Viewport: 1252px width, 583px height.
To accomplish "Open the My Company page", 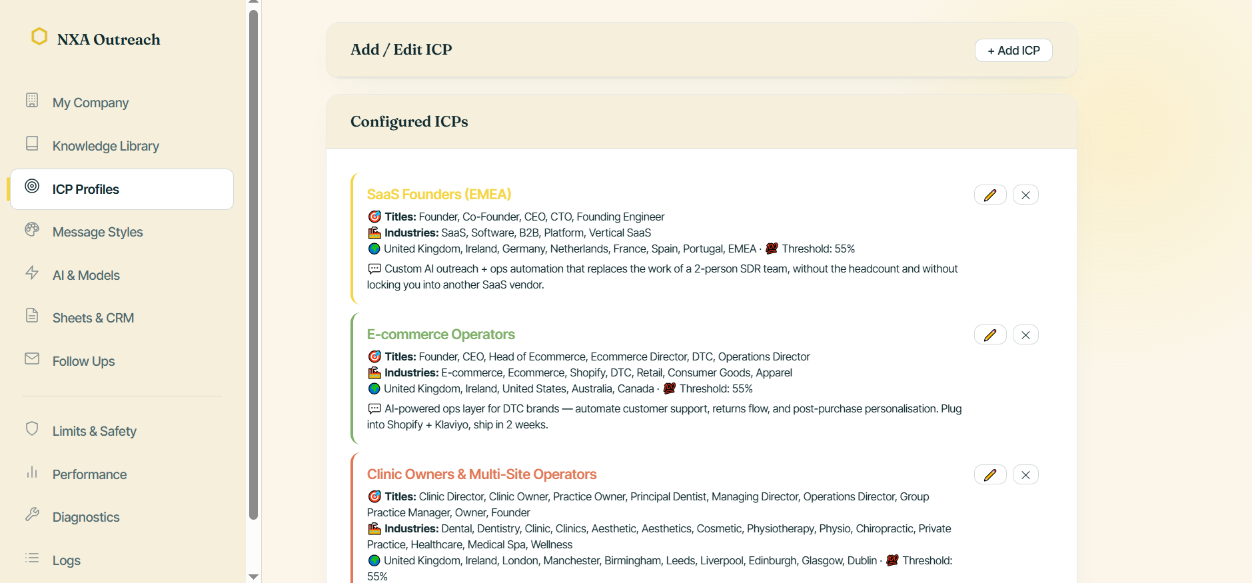I will 122,103.
